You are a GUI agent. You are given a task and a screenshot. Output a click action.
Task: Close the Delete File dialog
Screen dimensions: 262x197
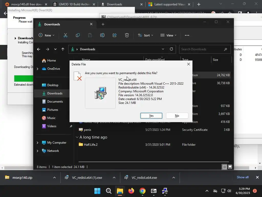[189, 64]
